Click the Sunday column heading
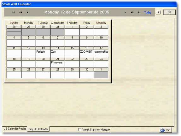The image size is (181, 136). 14,23
